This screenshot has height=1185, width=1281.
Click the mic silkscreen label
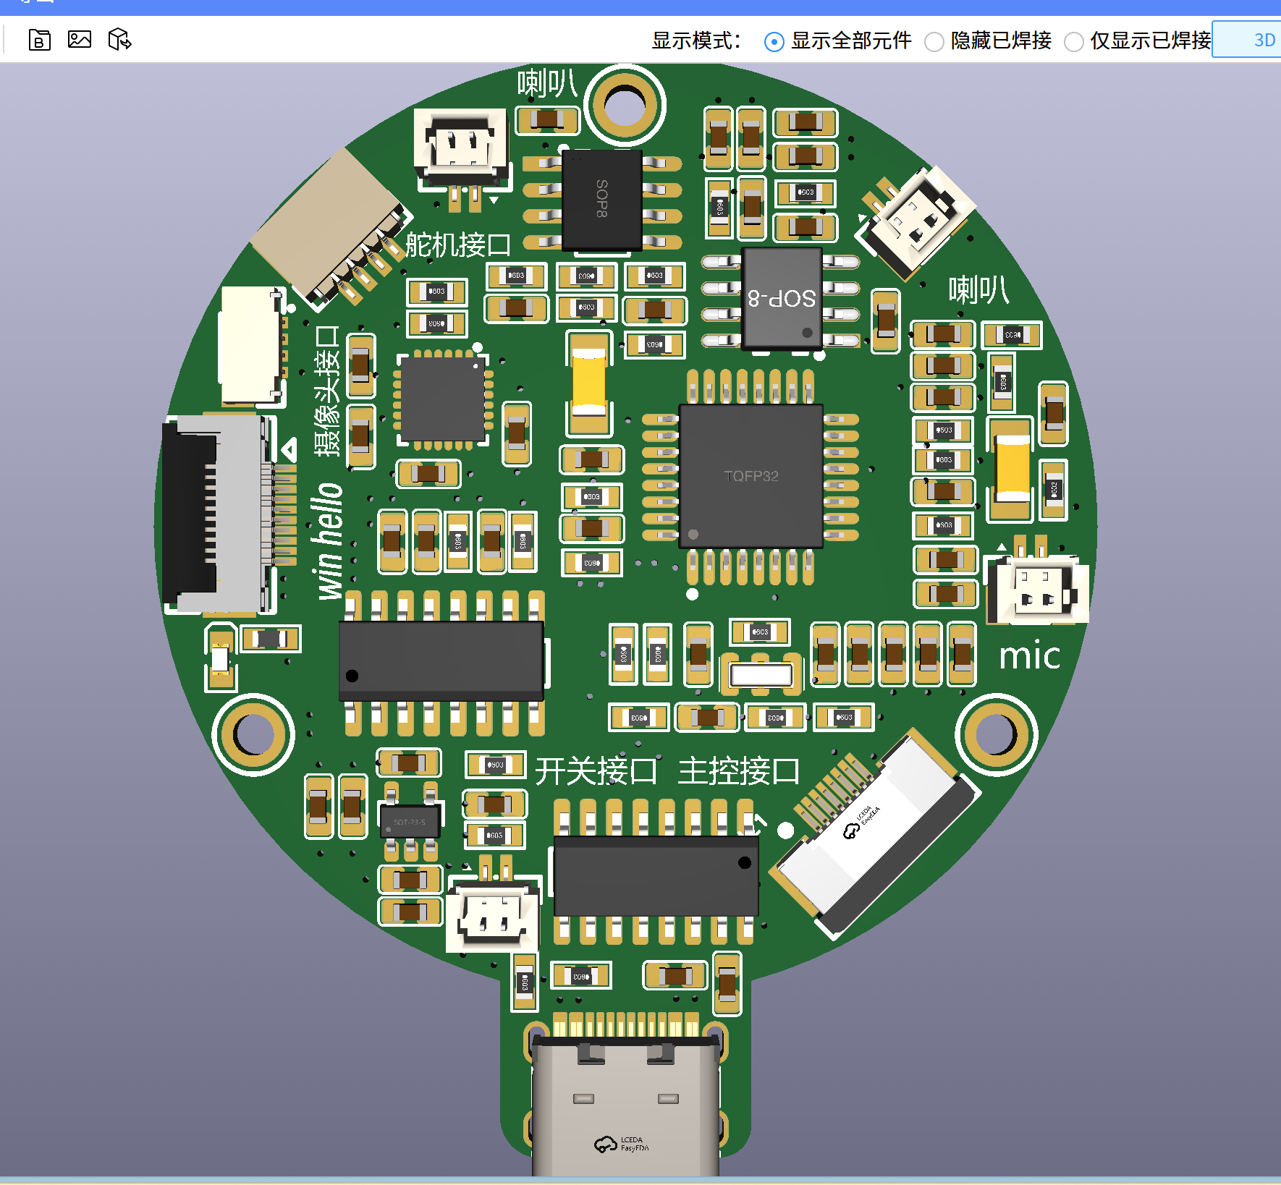point(1029,655)
